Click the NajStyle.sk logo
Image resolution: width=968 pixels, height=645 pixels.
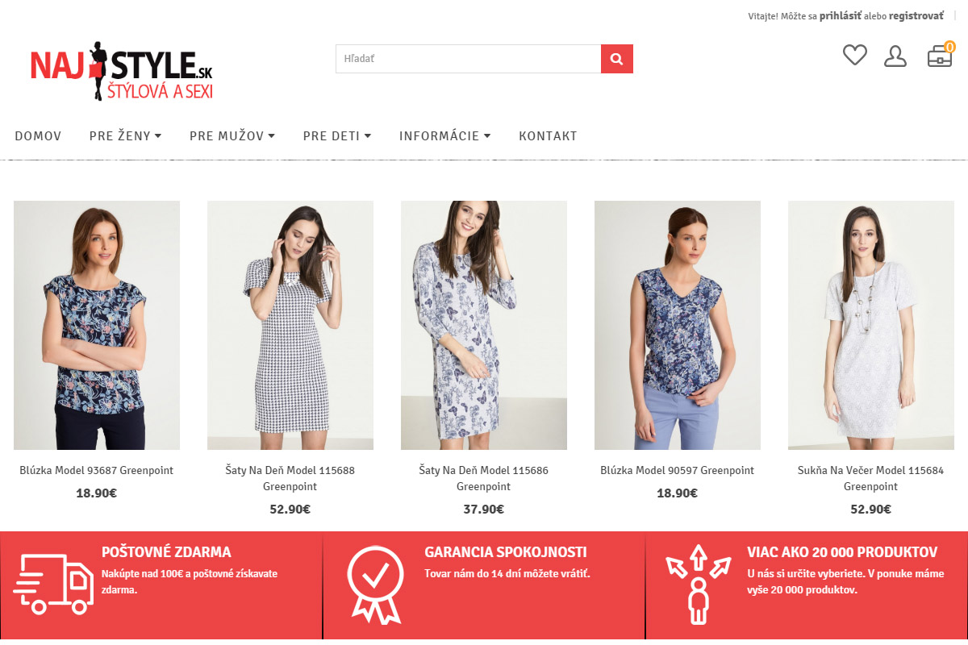pyautogui.click(x=122, y=71)
